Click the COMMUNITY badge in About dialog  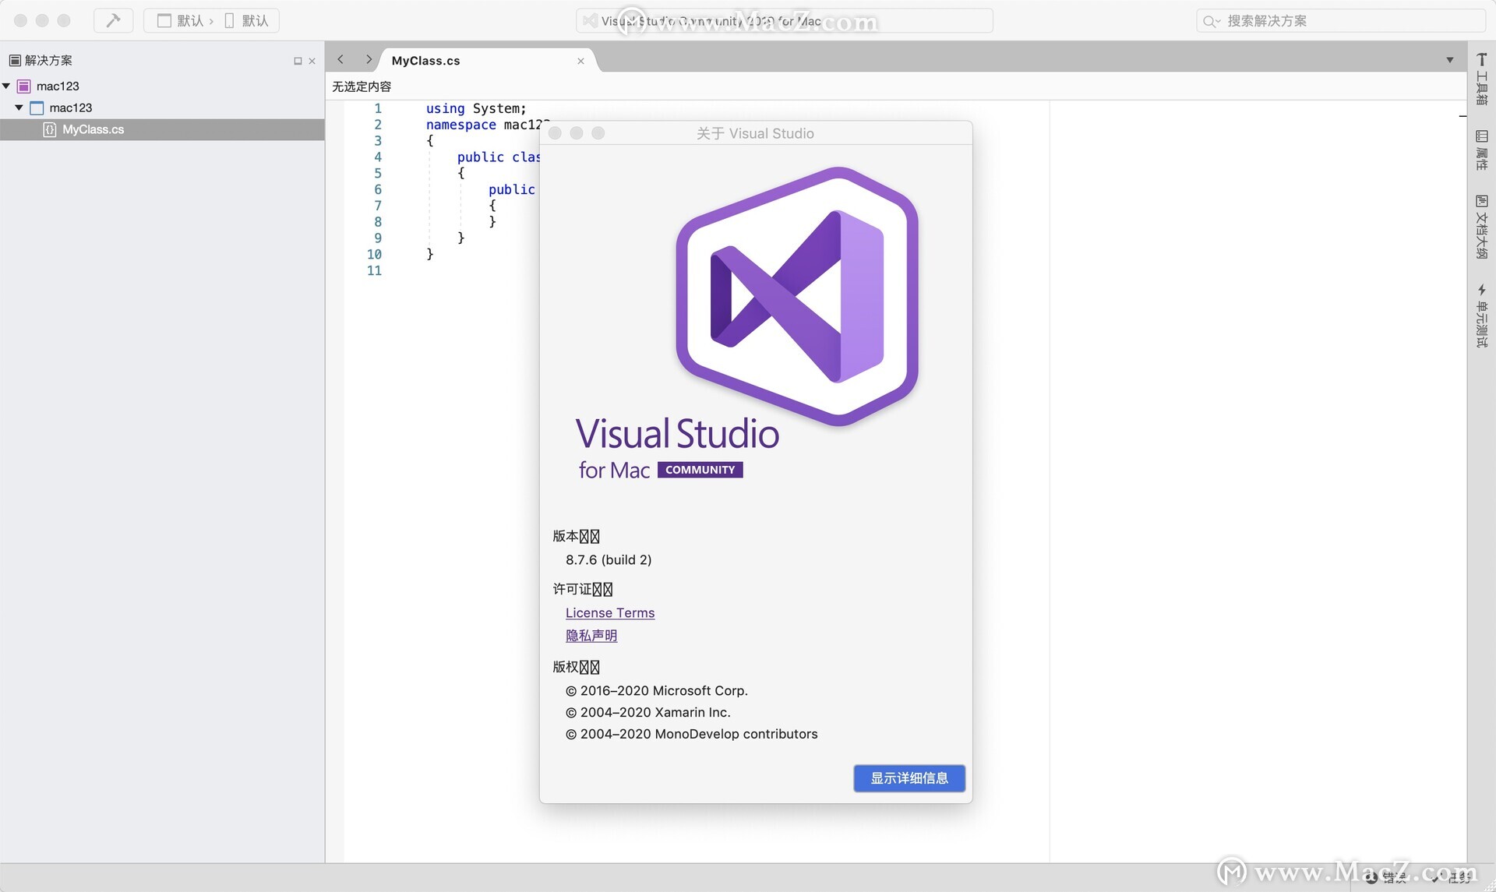(700, 470)
